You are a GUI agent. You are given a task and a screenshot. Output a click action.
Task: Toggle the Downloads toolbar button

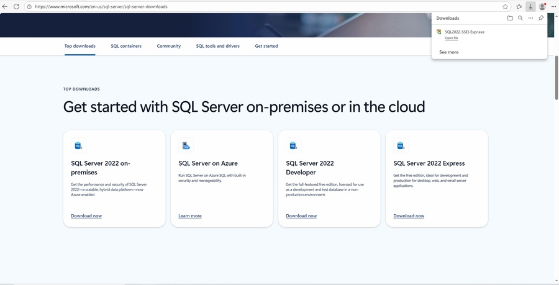pyautogui.click(x=530, y=6)
